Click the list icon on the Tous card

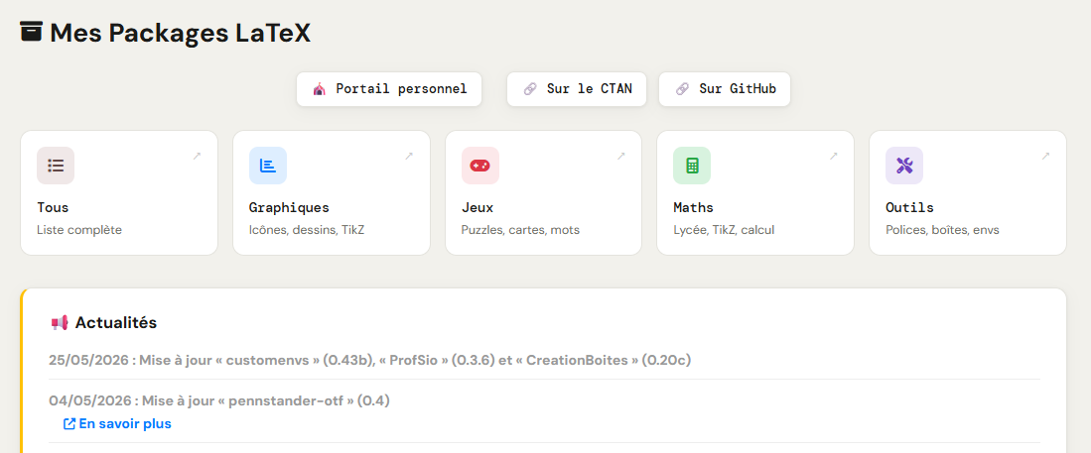click(x=56, y=166)
